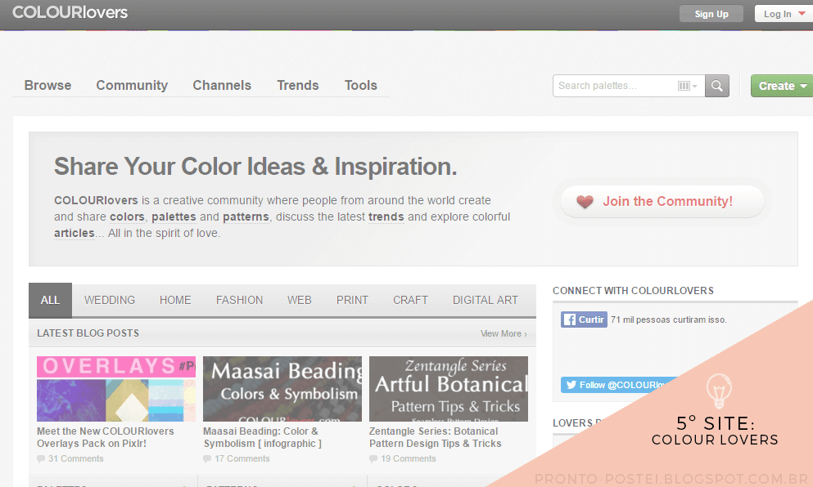Open the Community menu
This screenshot has height=487, width=813.
[132, 86]
